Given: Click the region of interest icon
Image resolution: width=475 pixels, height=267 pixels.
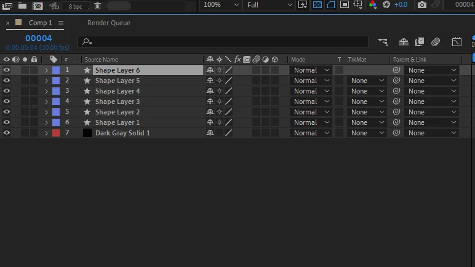Looking at the screenshot, I should (x=345, y=4).
